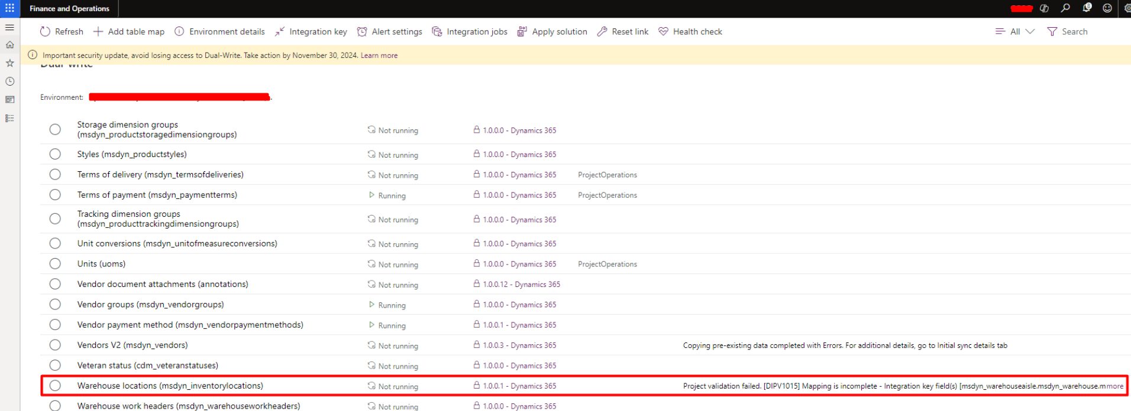The width and height of the screenshot is (1131, 411).
Task: Open Modules list icon in sidebar
Action: [9, 118]
